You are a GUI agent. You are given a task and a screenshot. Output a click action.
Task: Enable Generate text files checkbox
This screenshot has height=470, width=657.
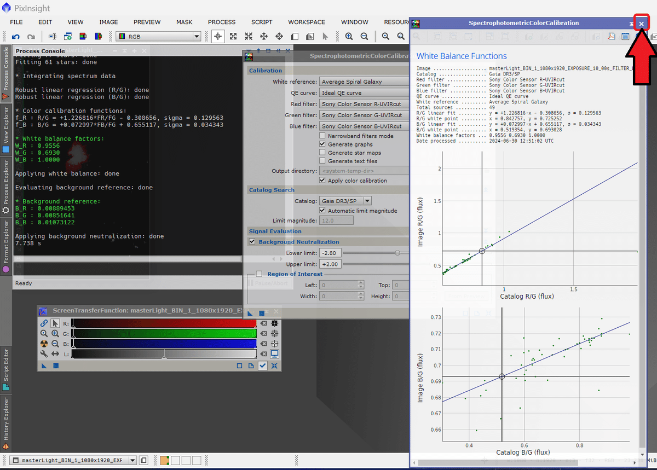pyautogui.click(x=323, y=161)
